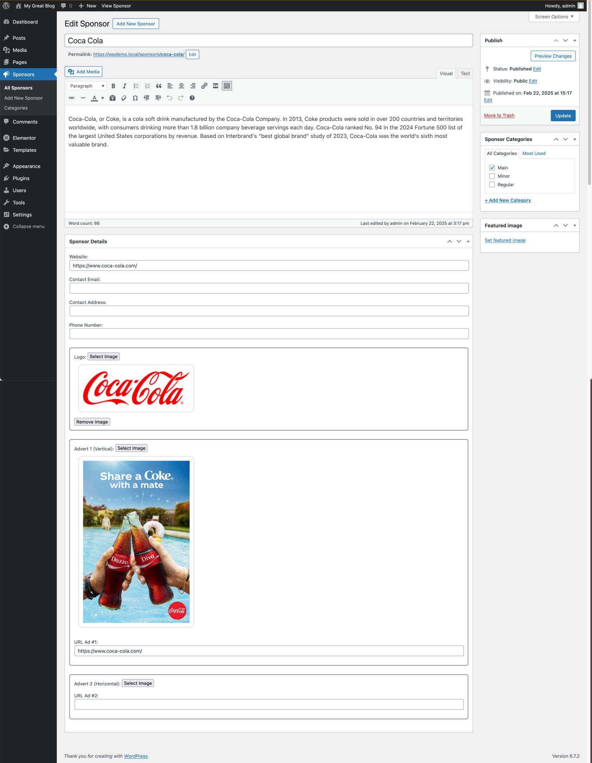Insert a bulleted list

[x=136, y=86]
